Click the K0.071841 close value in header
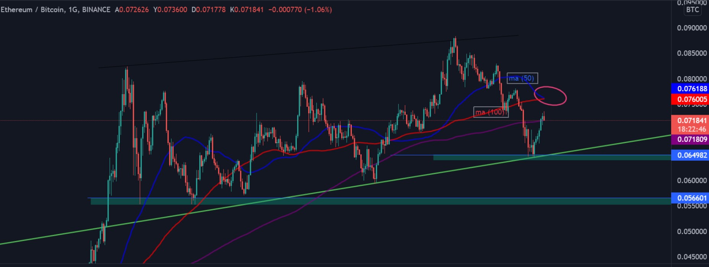The width and height of the screenshot is (709, 267). pyautogui.click(x=247, y=10)
